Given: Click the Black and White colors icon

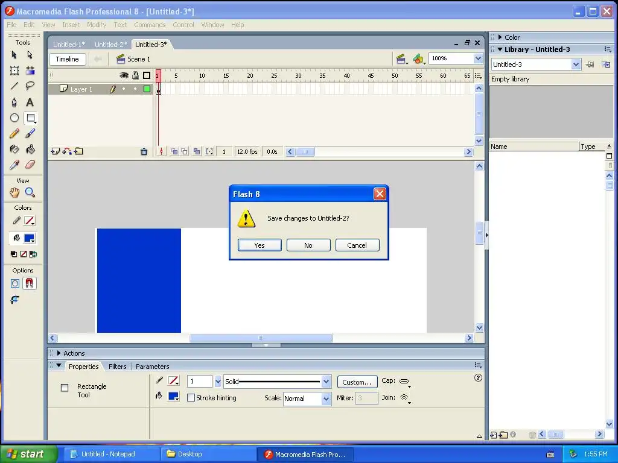Looking at the screenshot, I should click(14, 254).
